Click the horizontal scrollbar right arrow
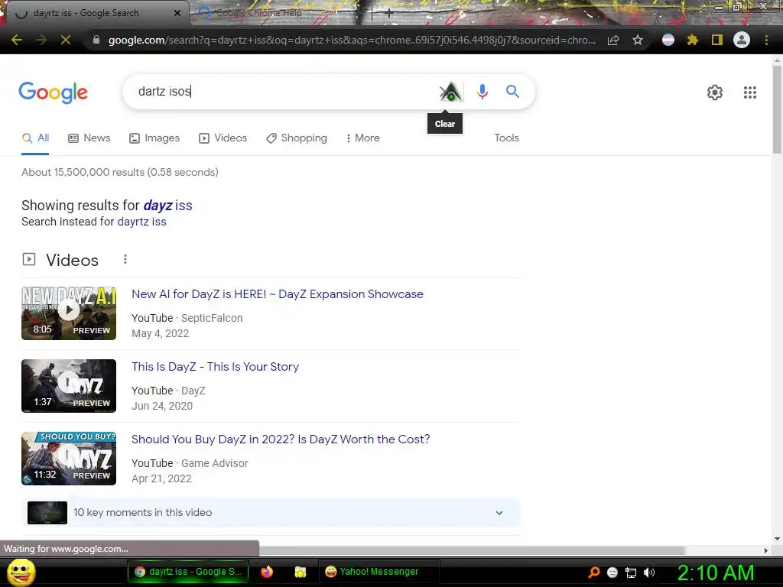Screen dimensions: 783x587 [x=766, y=550]
